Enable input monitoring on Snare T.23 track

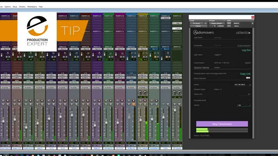[15, 101]
